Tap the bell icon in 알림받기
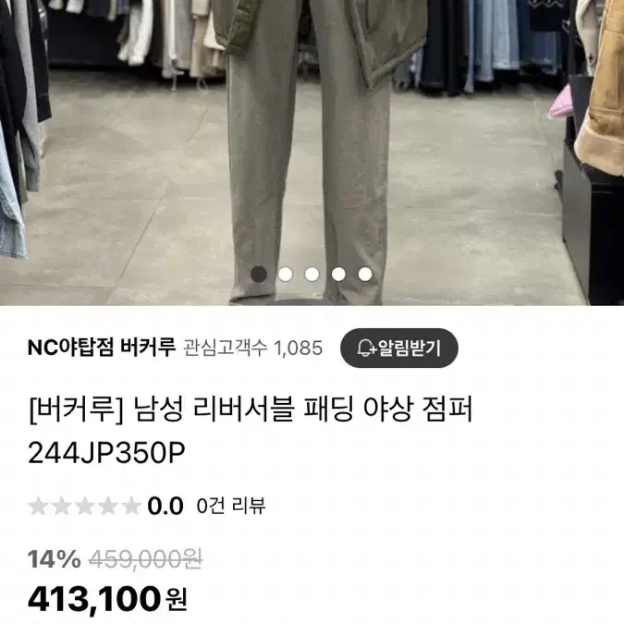Screen dimensions: 624x624 click(365, 349)
